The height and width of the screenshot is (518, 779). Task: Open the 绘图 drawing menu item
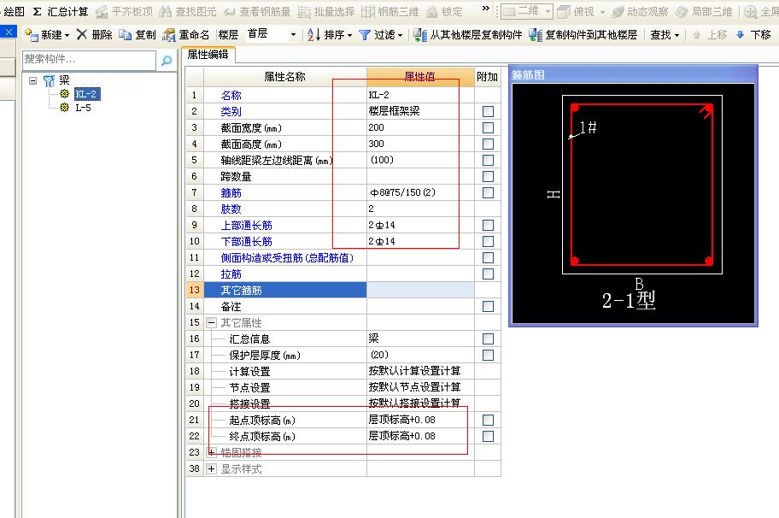14,11
